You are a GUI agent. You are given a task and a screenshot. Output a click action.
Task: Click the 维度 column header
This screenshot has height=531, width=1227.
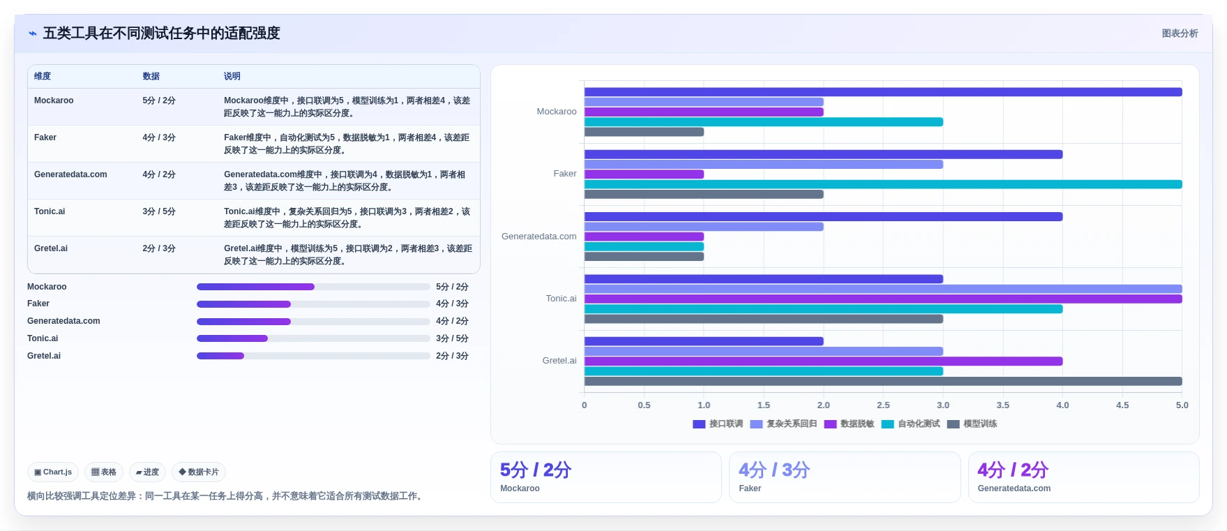coord(43,77)
